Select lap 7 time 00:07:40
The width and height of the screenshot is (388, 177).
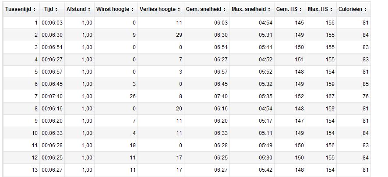coord(52,96)
